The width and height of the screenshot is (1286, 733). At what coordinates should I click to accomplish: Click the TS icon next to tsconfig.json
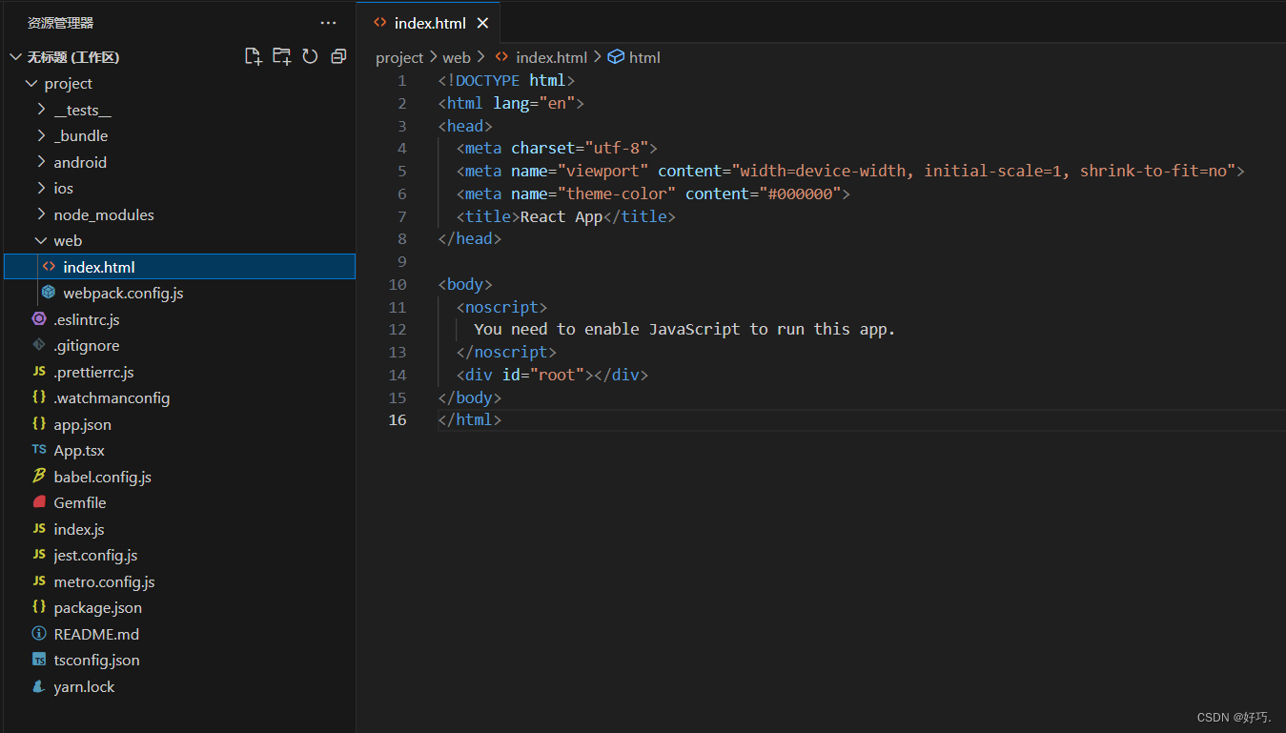coord(38,660)
